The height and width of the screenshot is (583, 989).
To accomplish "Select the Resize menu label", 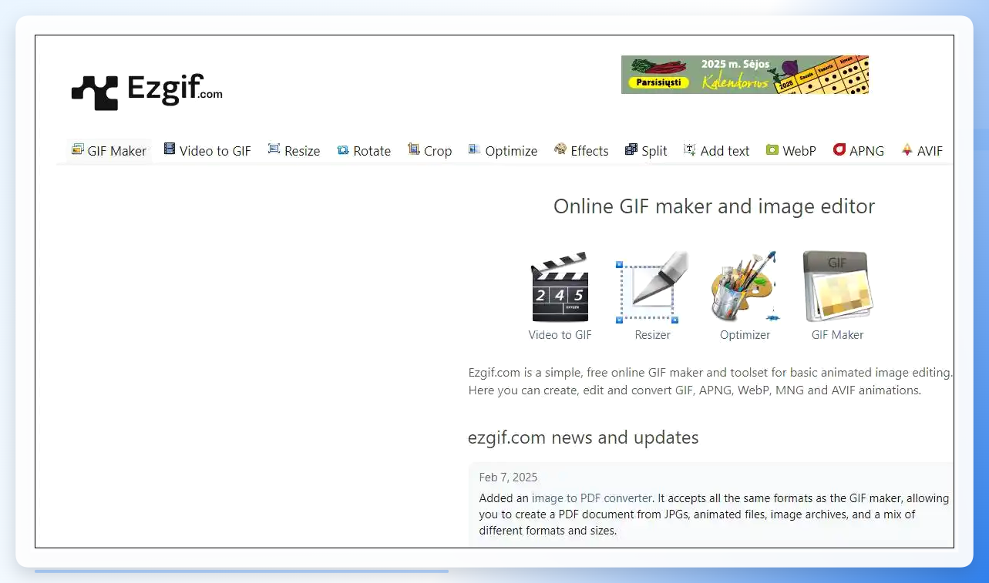I will click(302, 151).
